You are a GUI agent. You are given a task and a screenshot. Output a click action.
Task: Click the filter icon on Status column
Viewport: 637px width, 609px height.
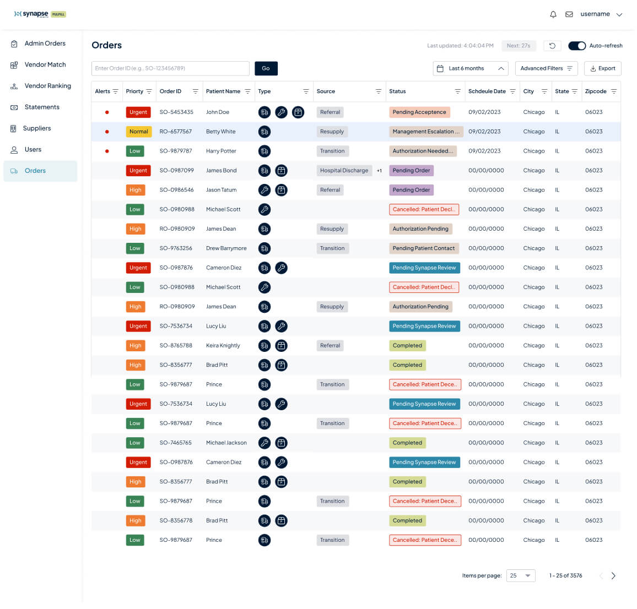(457, 91)
